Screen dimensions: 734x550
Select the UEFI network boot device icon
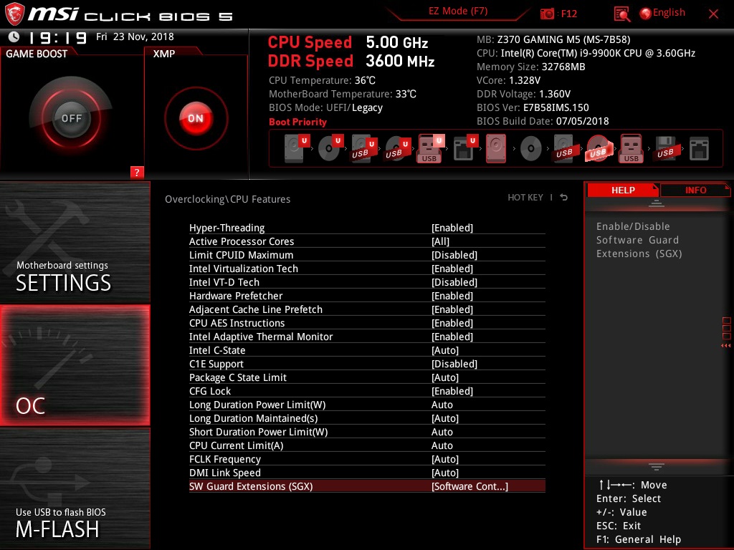465,148
